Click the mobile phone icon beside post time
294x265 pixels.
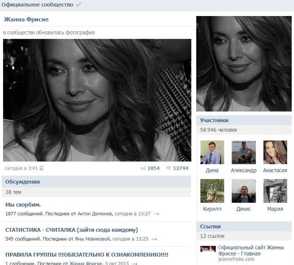(x=41, y=168)
